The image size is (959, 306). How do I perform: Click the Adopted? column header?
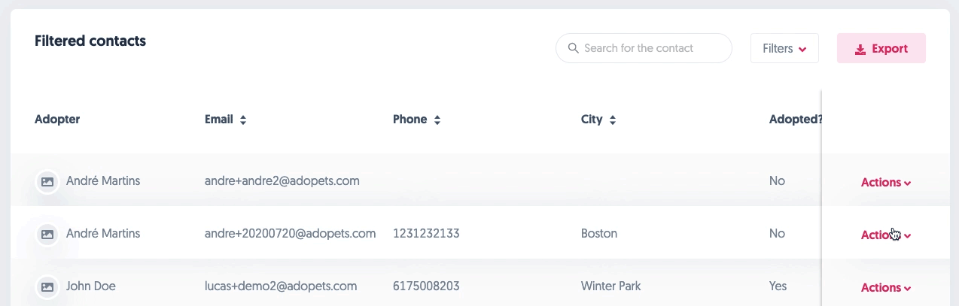(x=795, y=119)
